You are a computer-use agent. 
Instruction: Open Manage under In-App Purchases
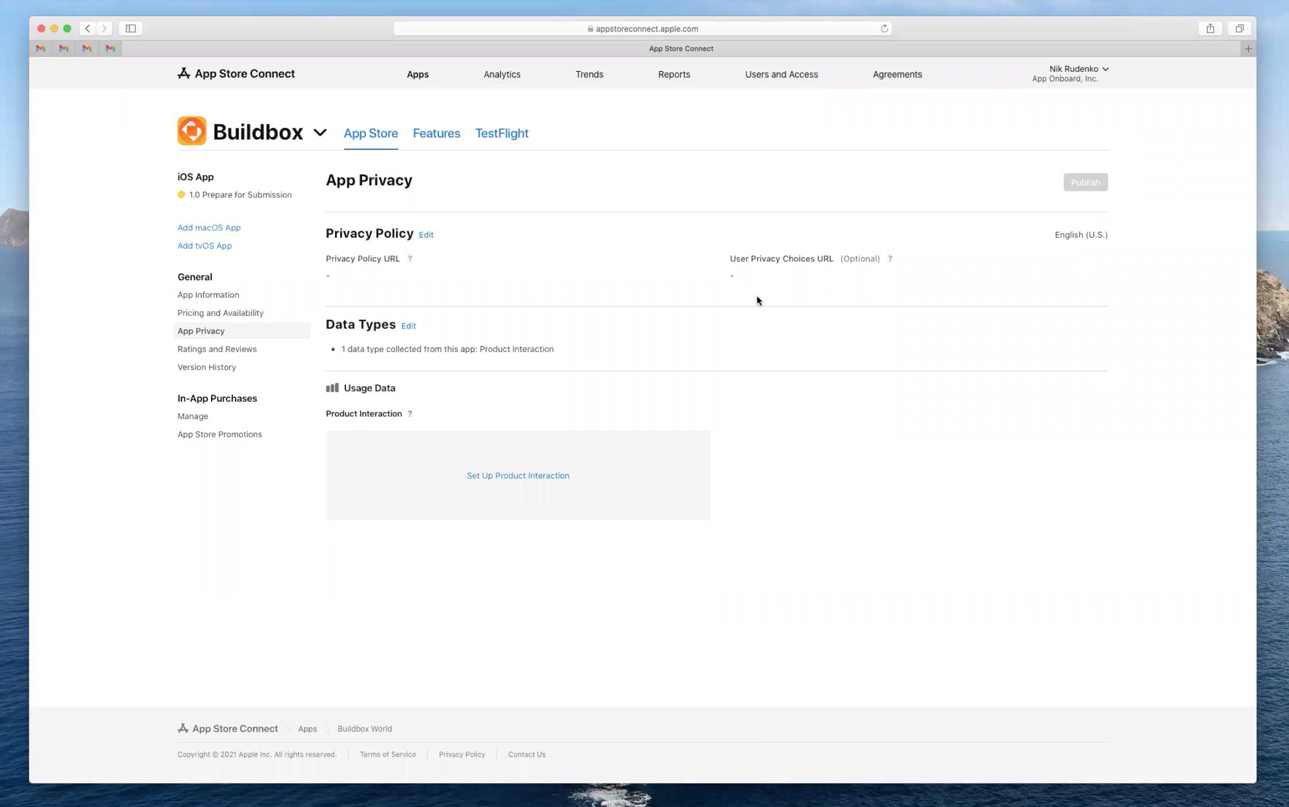[193, 416]
